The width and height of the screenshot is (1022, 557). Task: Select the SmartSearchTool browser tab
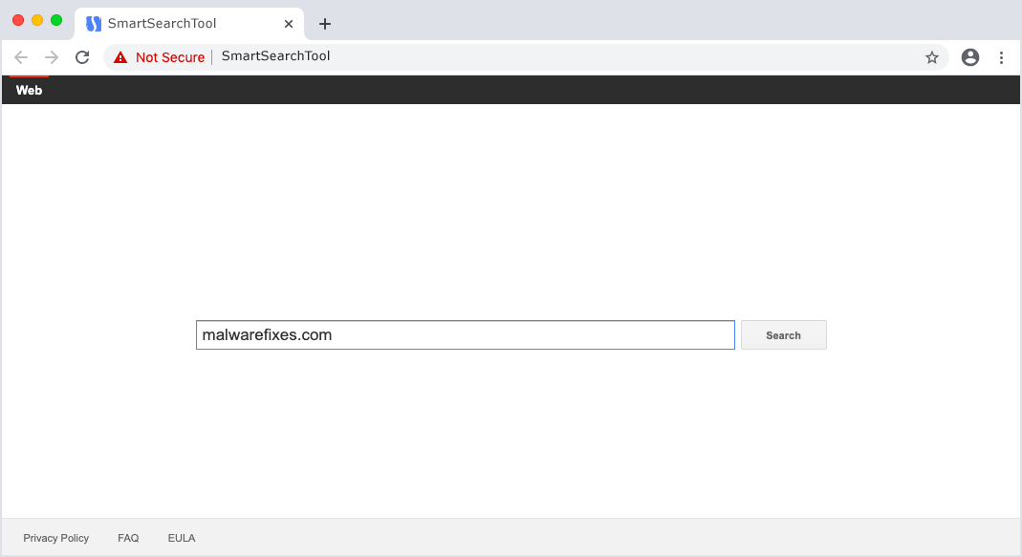pyautogui.click(x=189, y=24)
